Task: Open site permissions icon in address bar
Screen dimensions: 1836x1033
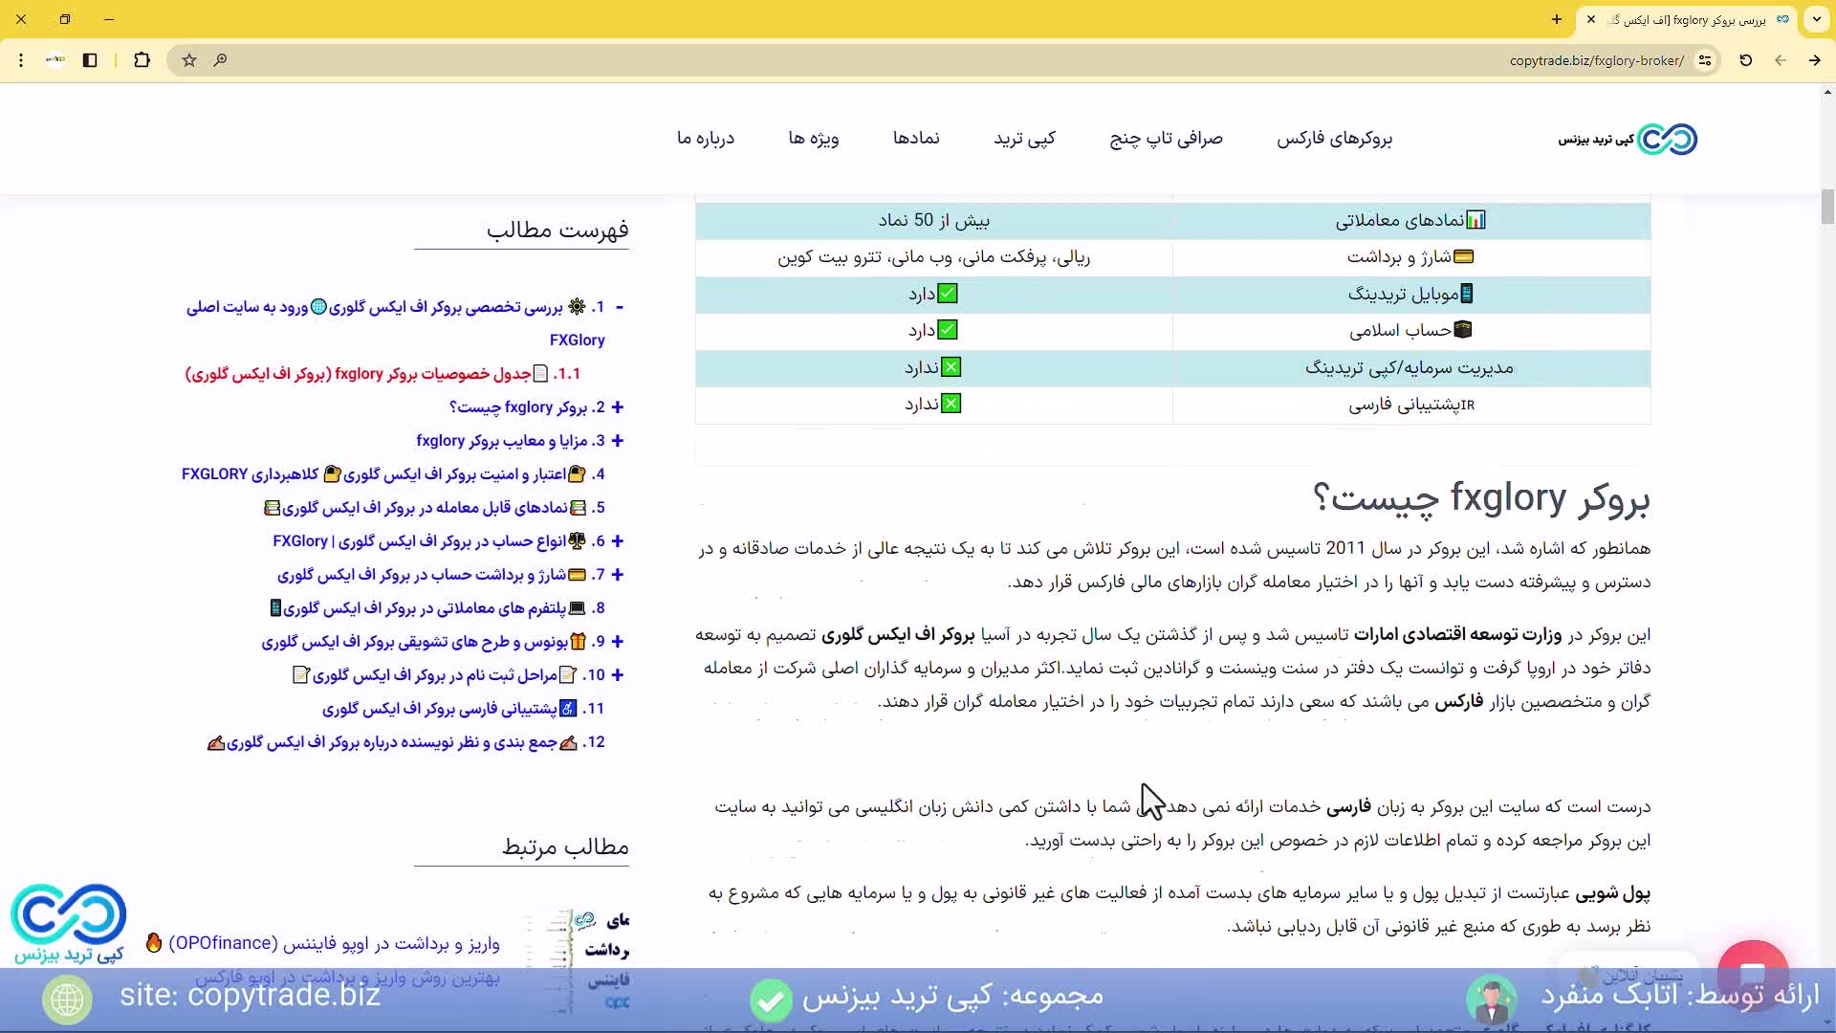Action: point(1705,60)
